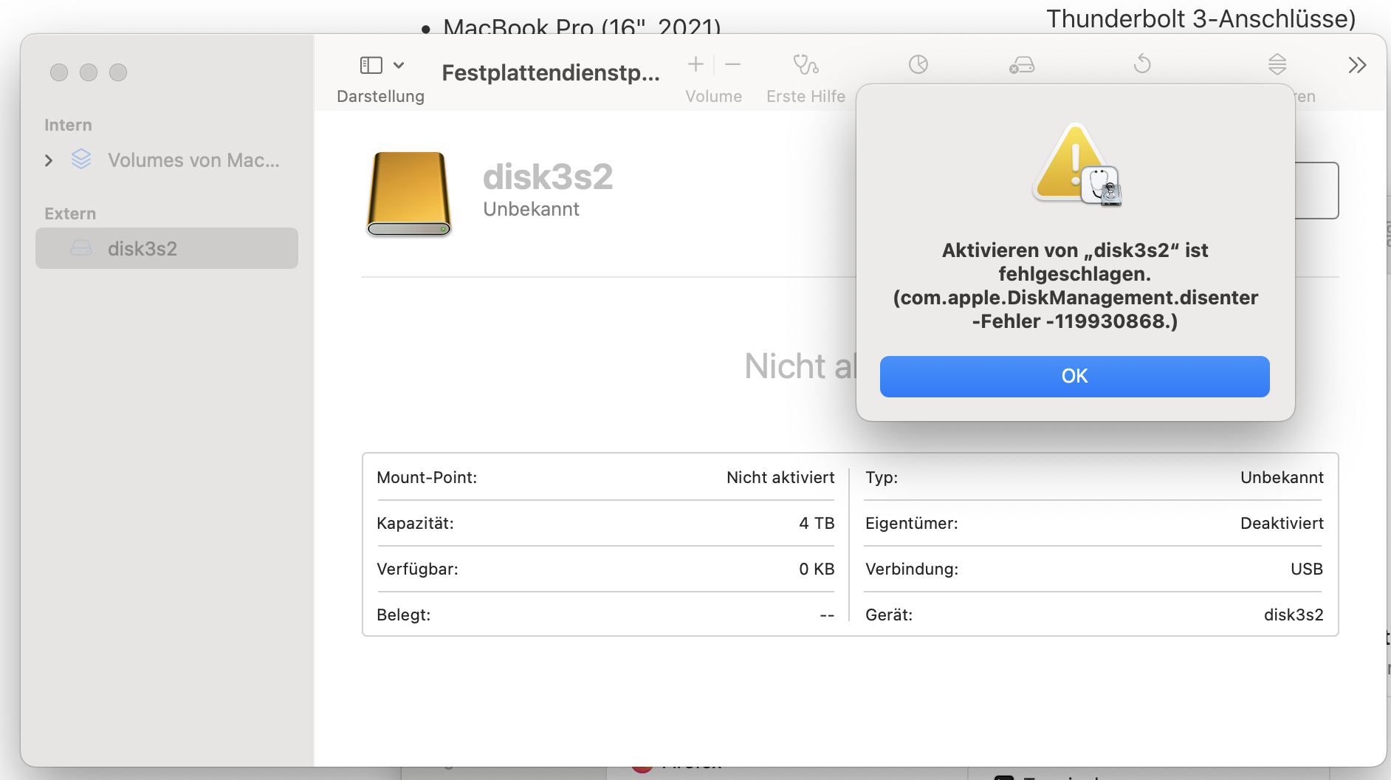
Task: Click the Verfügbar value '0 KB'
Action: coord(817,569)
